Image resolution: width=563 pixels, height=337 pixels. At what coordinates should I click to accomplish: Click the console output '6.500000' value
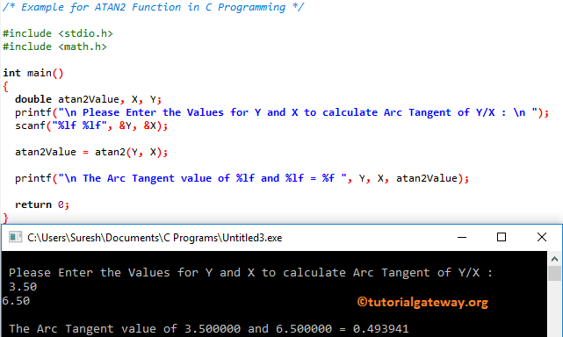pos(304,328)
